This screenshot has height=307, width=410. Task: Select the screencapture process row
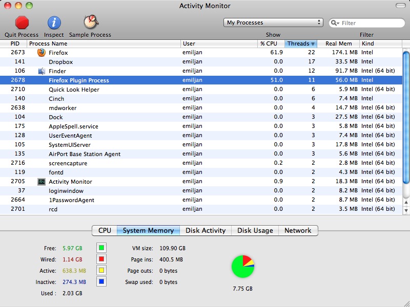(x=201, y=163)
